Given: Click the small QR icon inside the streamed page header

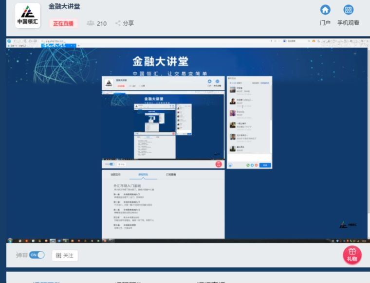Looking at the screenshot, I should point(217,81).
